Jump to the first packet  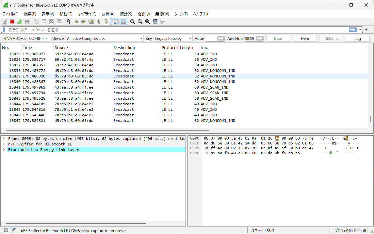point(99,22)
